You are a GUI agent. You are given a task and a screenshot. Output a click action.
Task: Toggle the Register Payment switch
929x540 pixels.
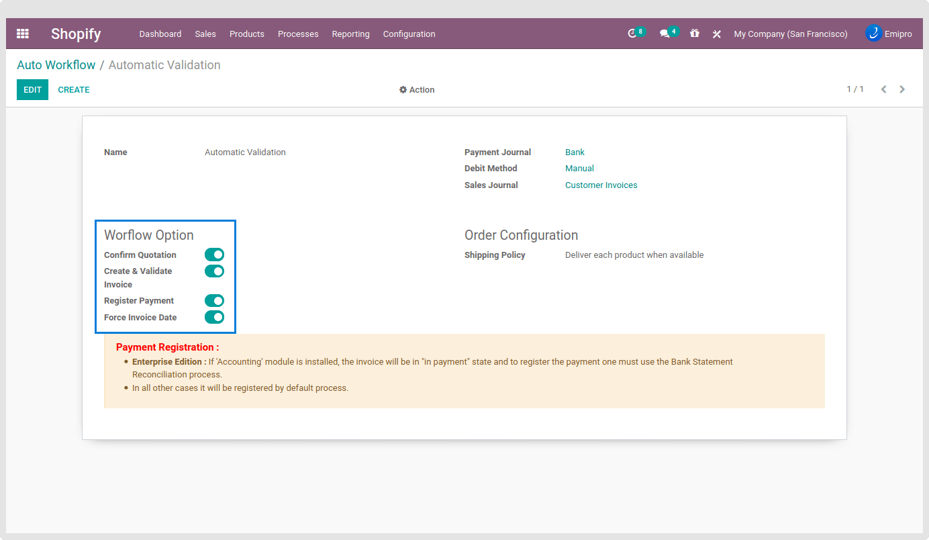[214, 300]
